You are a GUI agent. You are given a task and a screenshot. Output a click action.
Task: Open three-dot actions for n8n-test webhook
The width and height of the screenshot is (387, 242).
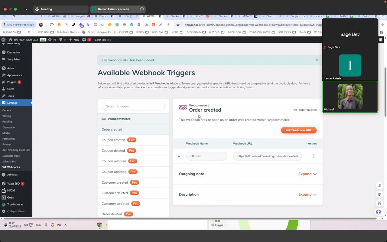314,156
